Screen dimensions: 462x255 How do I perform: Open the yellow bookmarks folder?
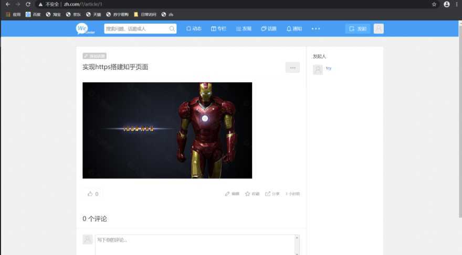[145, 14]
